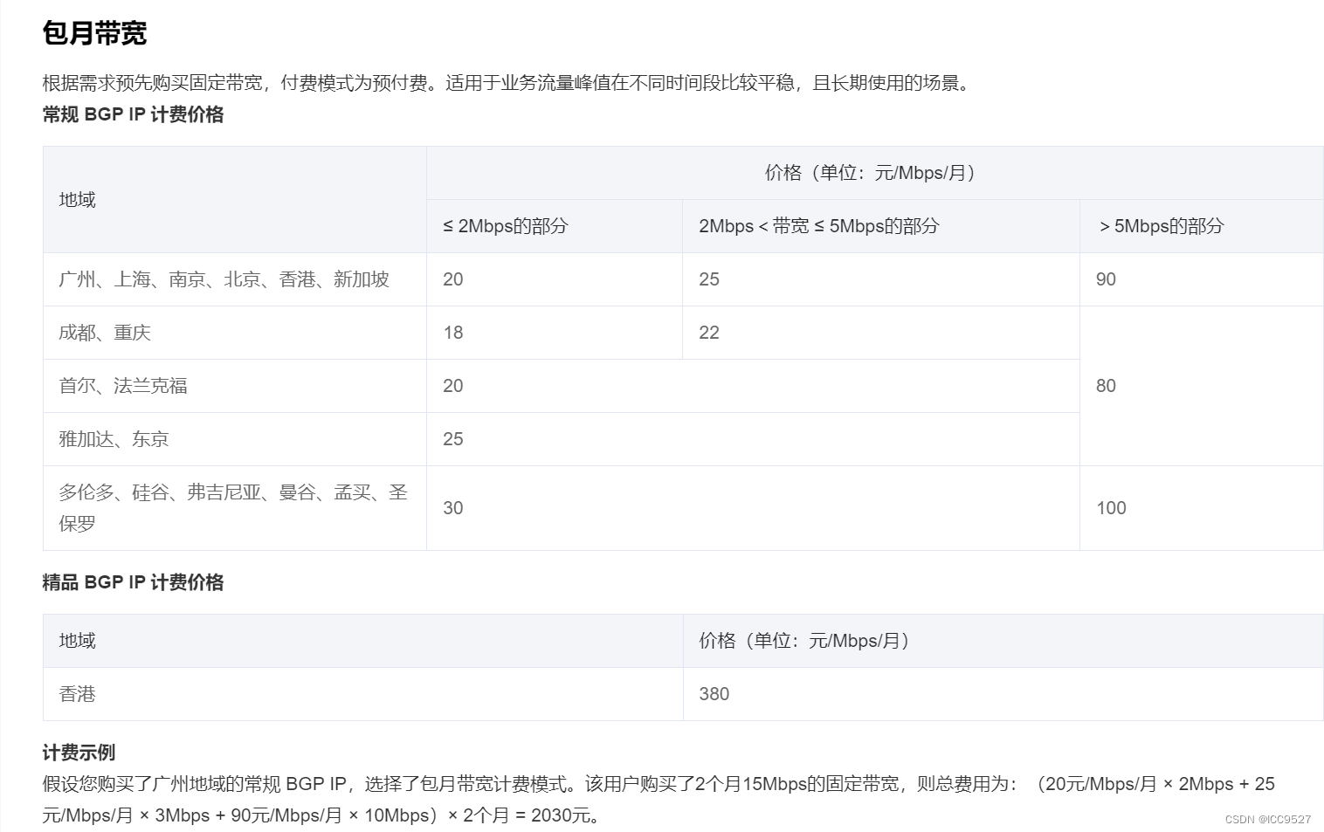Select the price 380 cell
This screenshot has width=1324, height=832.
(1003, 694)
